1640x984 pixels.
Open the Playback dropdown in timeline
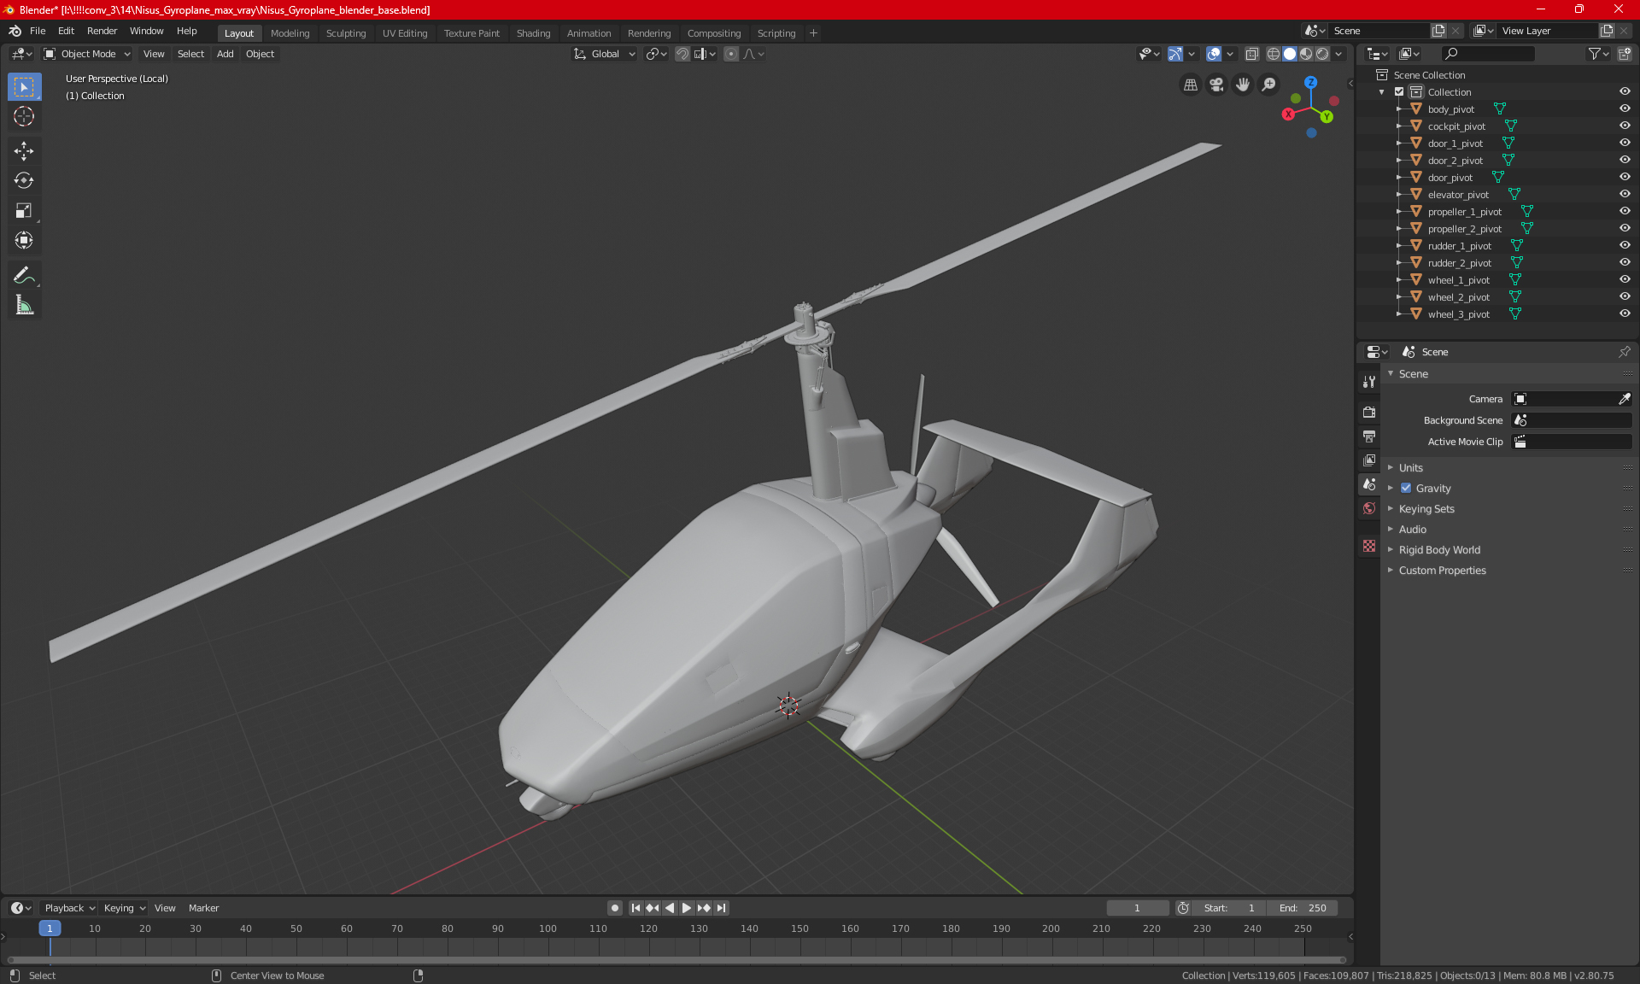(x=69, y=908)
